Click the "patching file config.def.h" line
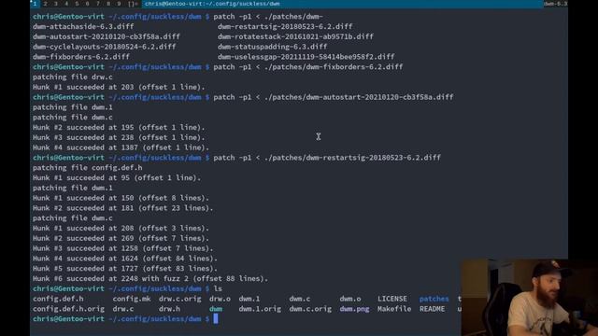 pyautogui.click(x=87, y=168)
